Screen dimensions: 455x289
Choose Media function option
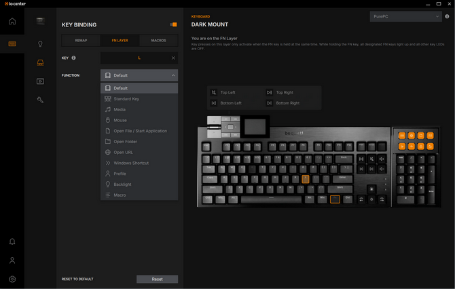pos(139,110)
